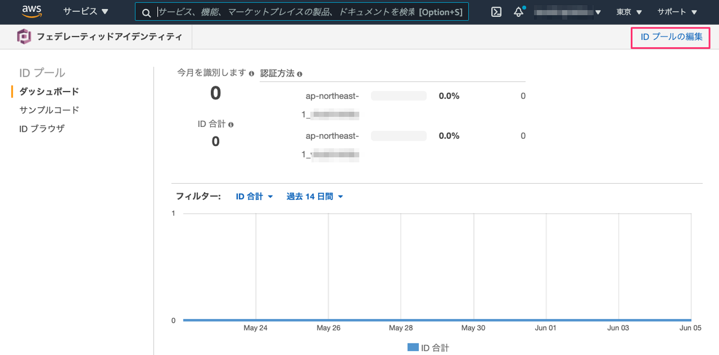Open the 東京 region dropdown

point(628,11)
